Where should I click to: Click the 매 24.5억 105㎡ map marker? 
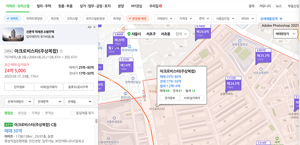coord(233,84)
